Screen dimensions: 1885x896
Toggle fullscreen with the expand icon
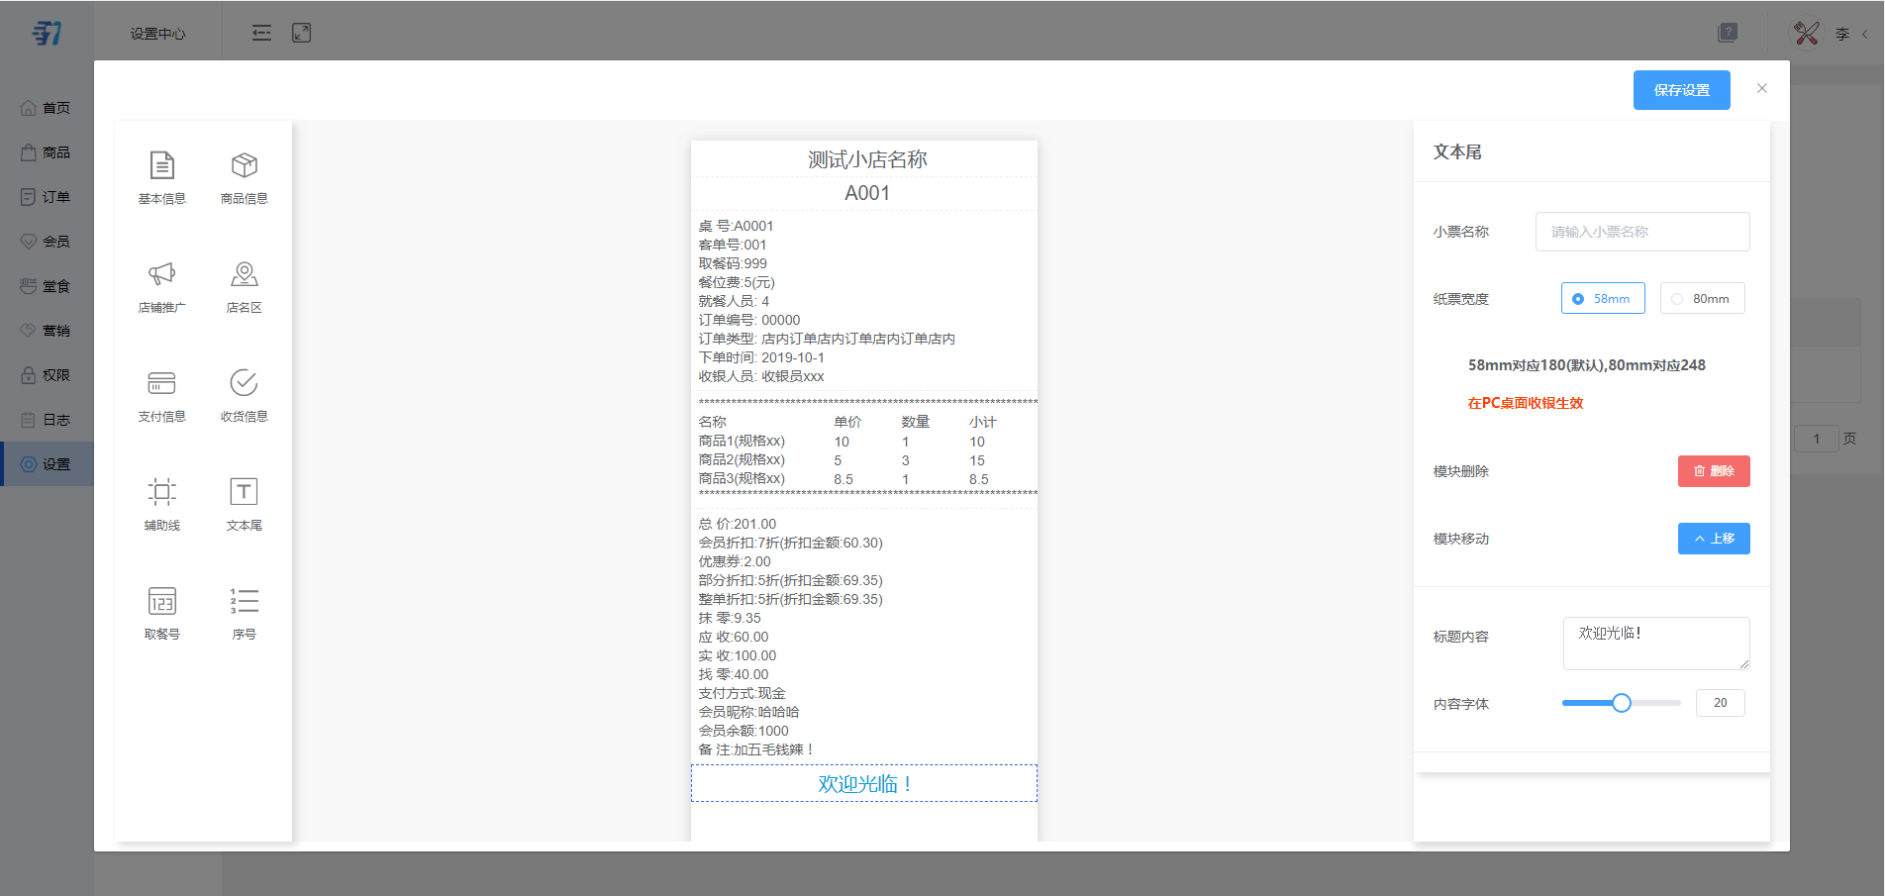(x=302, y=33)
